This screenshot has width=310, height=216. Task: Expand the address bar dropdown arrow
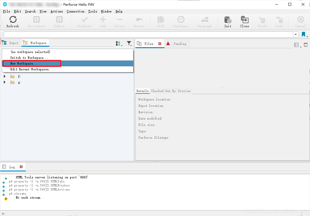click(296, 34)
